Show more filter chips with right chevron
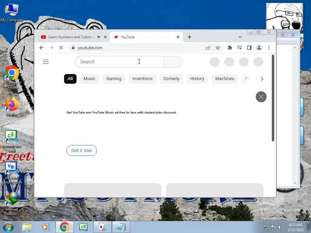The image size is (311, 233). (x=262, y=79)
